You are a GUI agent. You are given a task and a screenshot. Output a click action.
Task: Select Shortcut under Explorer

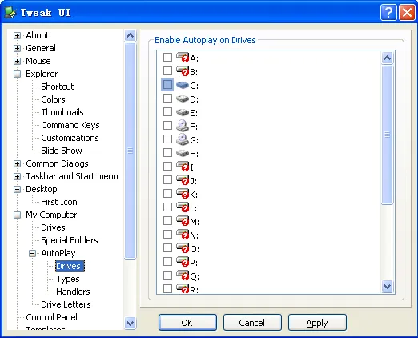[58, 87]
